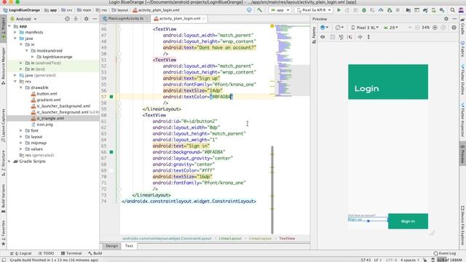Open AVD Manager phone icon in toolbar
The height and width of the screenshot is (262, 466).
[x=434, y=10]
